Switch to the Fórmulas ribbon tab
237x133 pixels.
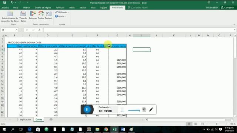60,7
